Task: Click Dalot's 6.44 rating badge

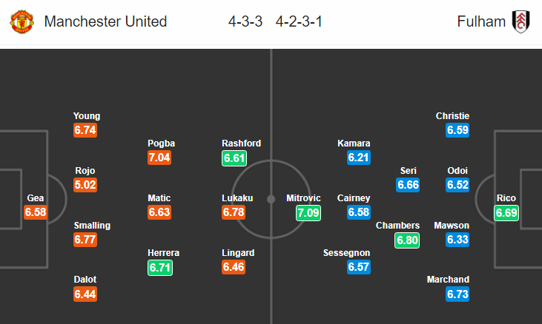Action: (85, 294)
